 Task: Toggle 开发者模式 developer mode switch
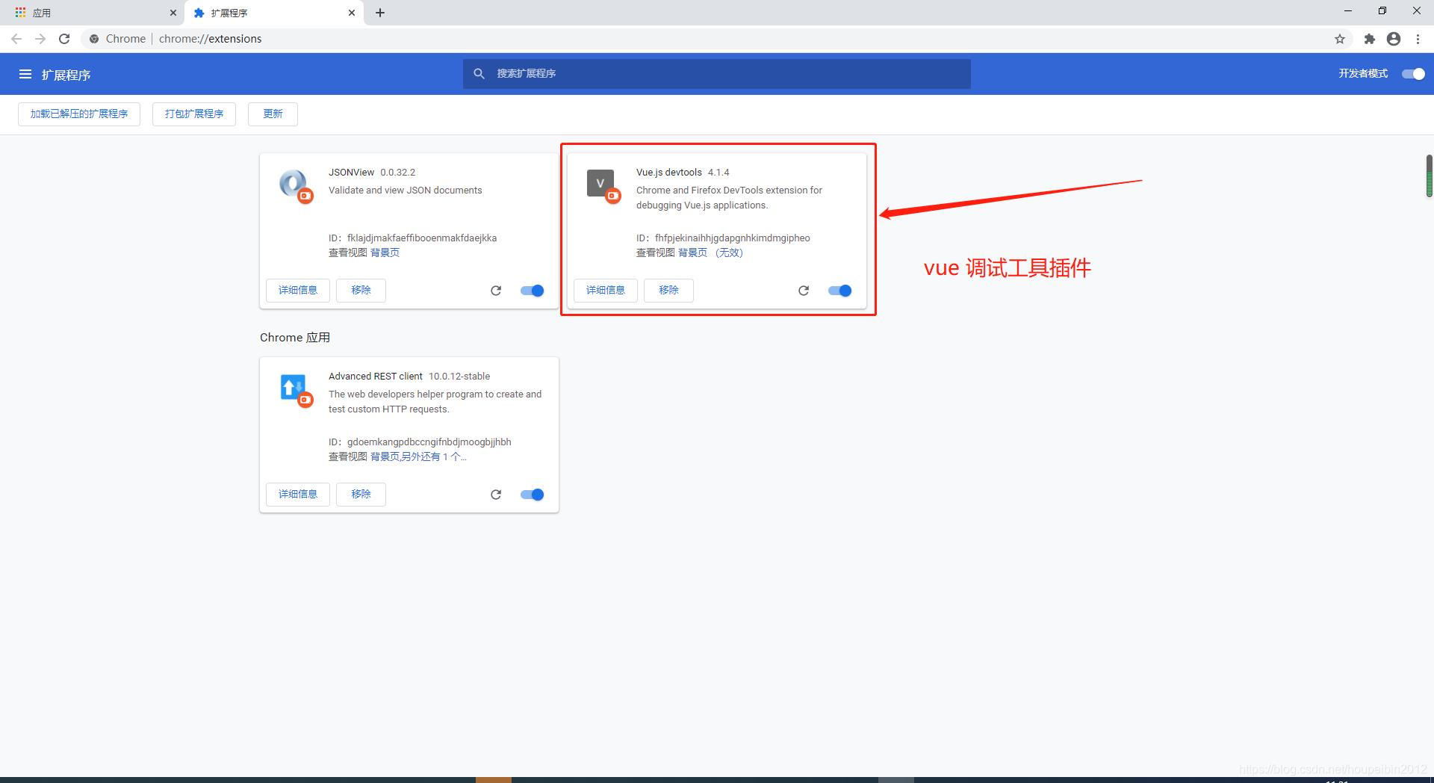(1413, 74)
